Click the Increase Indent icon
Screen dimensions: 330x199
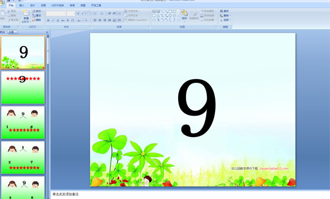click(x=114, y=13)
